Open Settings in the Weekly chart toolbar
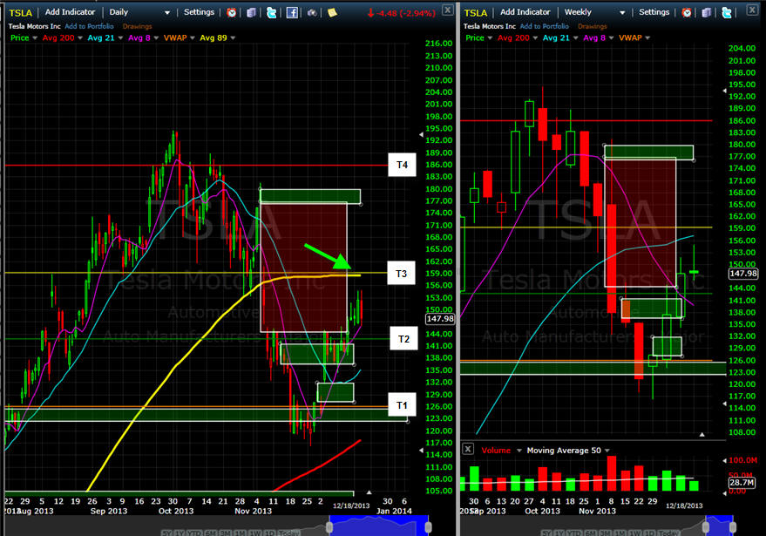766x536 pixels. (x=654, y=12)
